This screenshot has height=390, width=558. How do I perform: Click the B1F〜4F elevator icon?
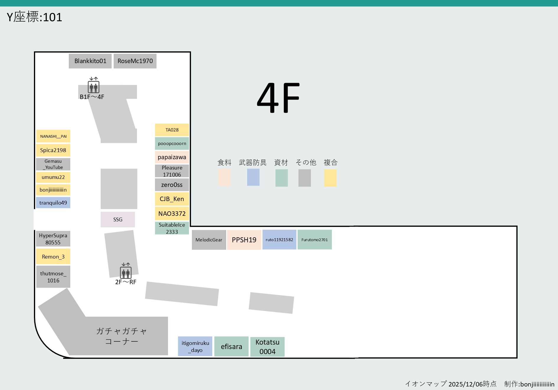94,87
